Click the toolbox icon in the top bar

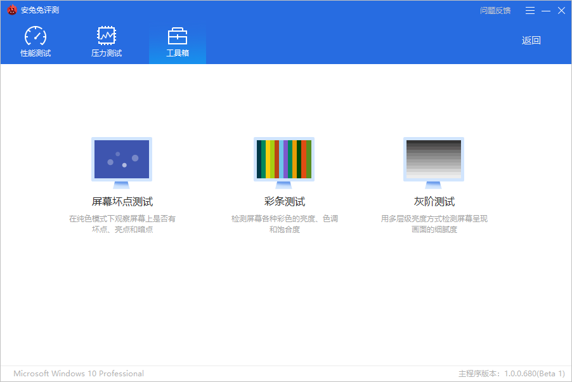coord(178,36)
